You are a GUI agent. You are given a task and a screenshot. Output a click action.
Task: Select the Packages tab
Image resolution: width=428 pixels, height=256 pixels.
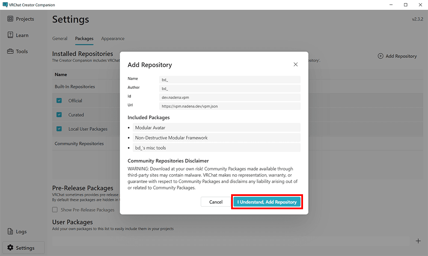pyautogui.click(x=84, y=39)
